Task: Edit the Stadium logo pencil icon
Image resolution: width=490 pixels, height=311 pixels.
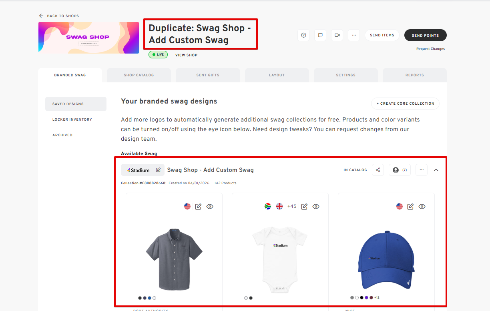Action: coord(158,170)
